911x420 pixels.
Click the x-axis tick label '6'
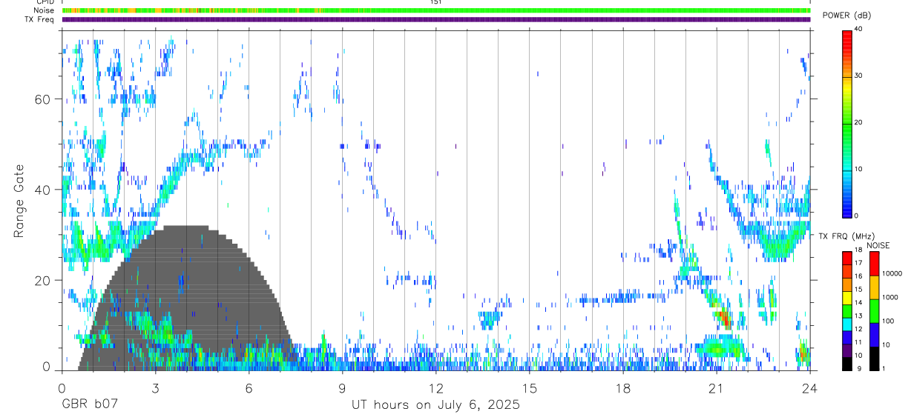(x=249, y=387)
